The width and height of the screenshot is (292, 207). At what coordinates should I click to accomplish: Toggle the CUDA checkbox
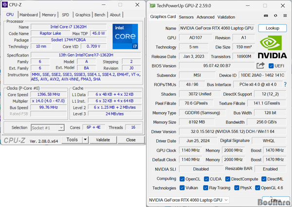pos(206,179)
